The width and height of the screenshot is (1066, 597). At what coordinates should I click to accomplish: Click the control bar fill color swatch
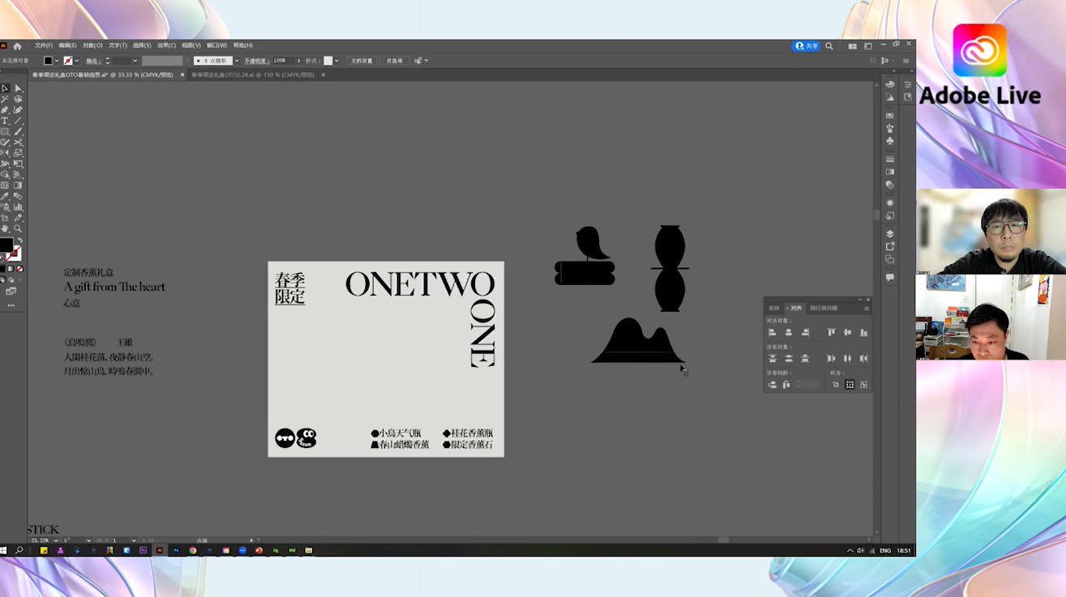coord(49,61)
